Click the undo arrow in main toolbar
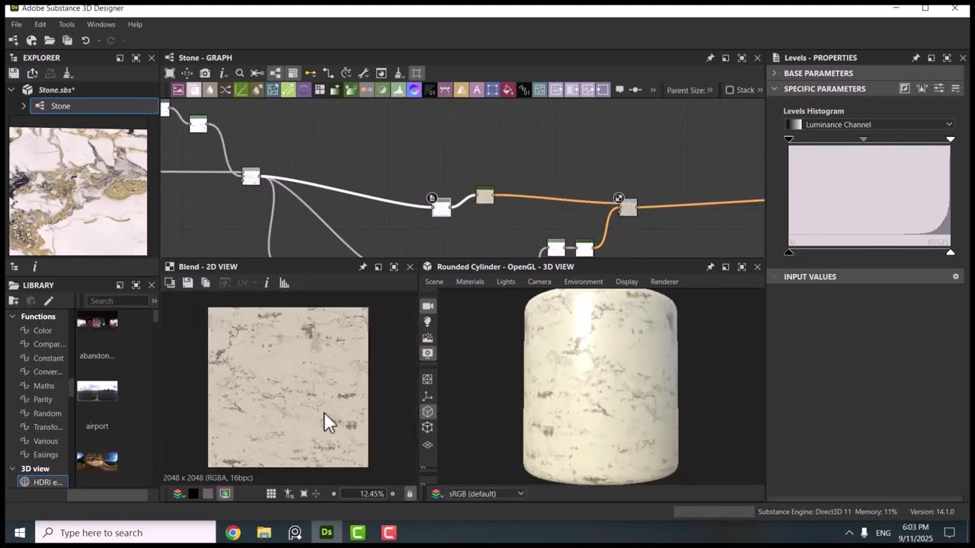Screen dimensions: 975x548 (85, 40)
